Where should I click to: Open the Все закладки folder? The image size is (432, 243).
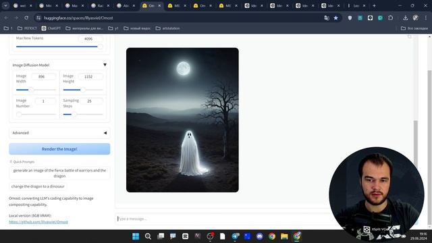pos(414,28)
